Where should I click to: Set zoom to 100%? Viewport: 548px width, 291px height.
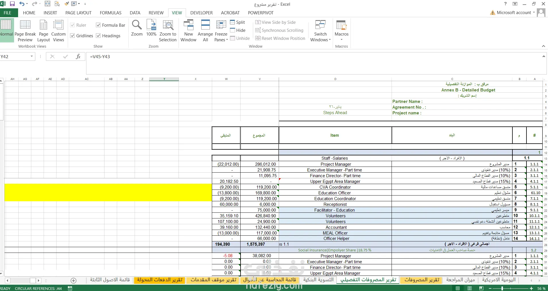pos(151,28)
